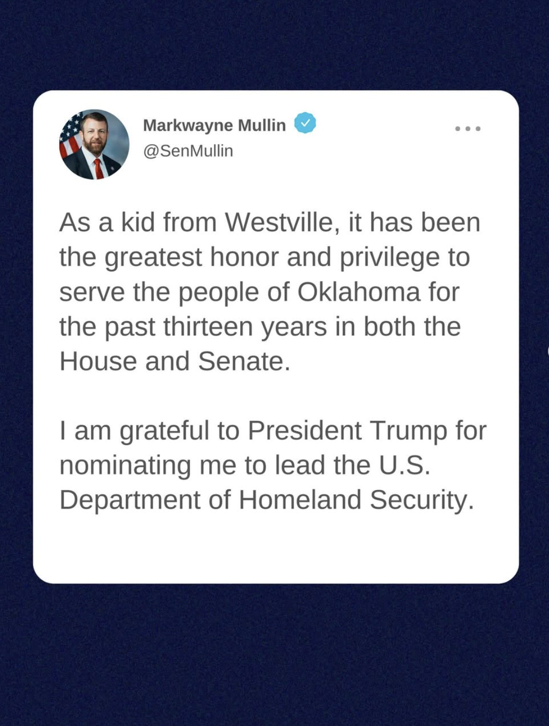Screen dimensions: 549x726
Task: Open the Markwayne Mullin display name link
Action: [x=214, y=125]
